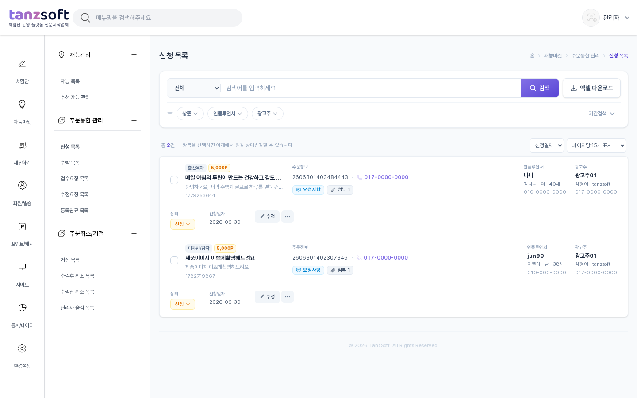Open 주문통합 관리 breadcrumb link
Image resolution: width=637 pixels, height=398 pixels.
585,56
